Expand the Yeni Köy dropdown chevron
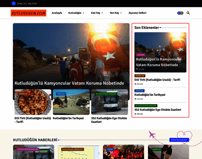202x159 pixels. pos(121,13)
